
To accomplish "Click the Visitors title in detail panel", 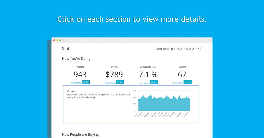I will pos(72,91).
